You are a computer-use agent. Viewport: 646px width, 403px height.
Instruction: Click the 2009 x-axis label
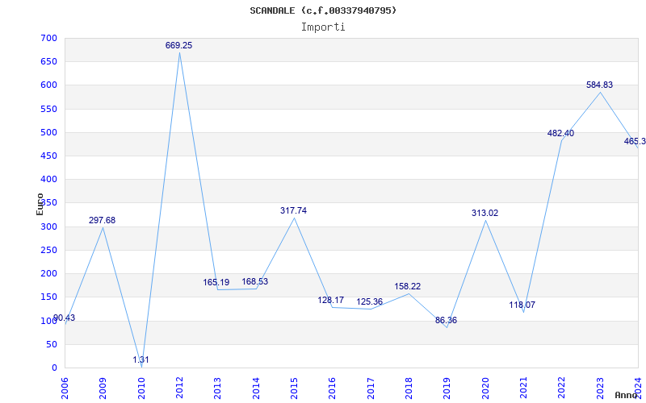click(x=103, y=388)
